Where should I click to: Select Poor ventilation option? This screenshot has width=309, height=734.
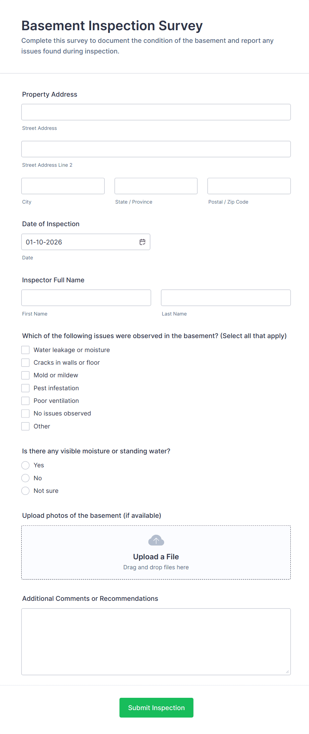pyautogui.click(x=26, y=401)
